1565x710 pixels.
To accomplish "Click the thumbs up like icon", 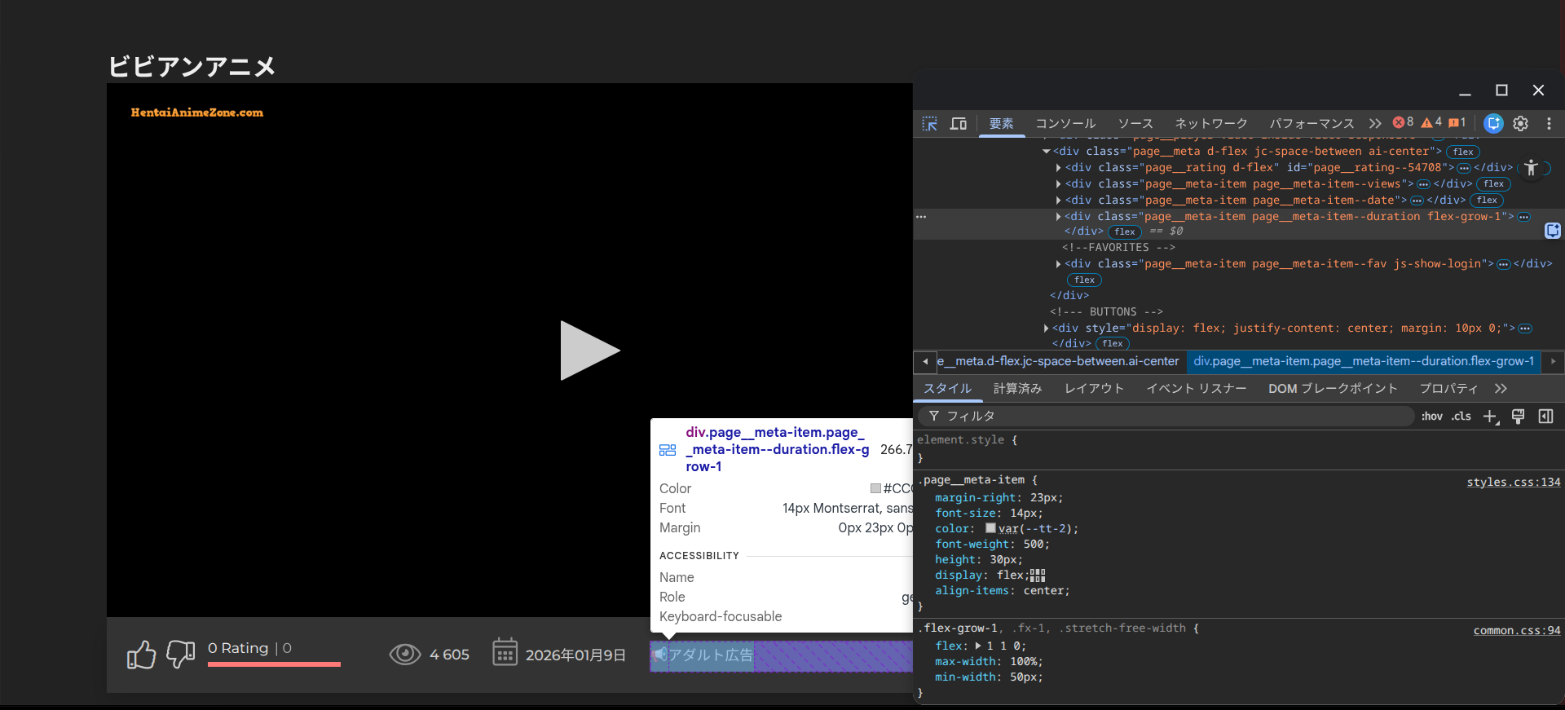I will point(141,655).
